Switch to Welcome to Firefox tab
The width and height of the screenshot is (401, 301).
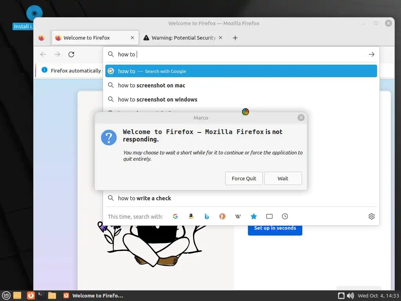coord(95,38)
